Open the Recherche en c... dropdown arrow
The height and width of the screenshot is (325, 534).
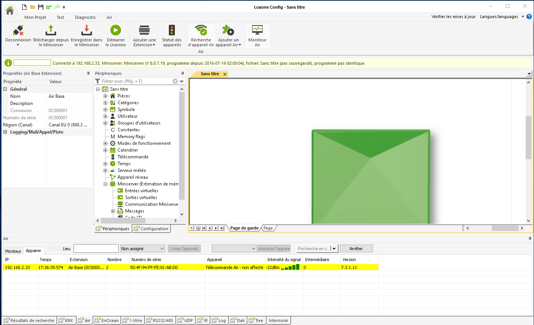pos(334,249)
